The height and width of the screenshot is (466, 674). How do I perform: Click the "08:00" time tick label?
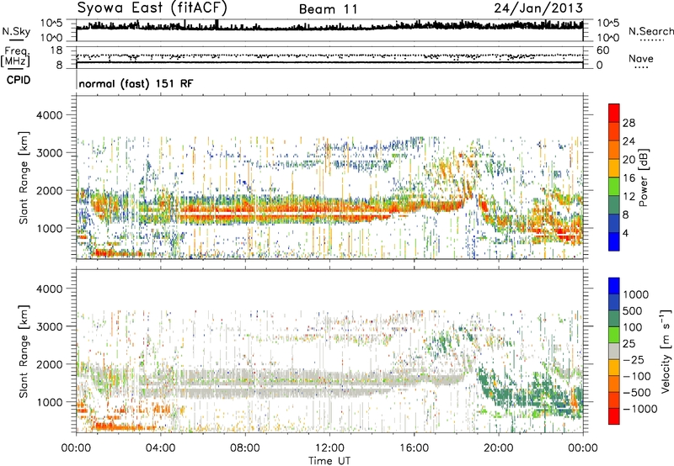click(245, 448)
